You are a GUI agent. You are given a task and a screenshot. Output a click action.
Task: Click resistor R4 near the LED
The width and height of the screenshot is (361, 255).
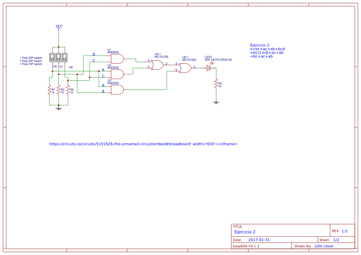click(x=216, y=84)
